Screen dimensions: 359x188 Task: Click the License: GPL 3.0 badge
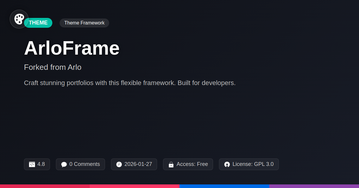(249, 164)
